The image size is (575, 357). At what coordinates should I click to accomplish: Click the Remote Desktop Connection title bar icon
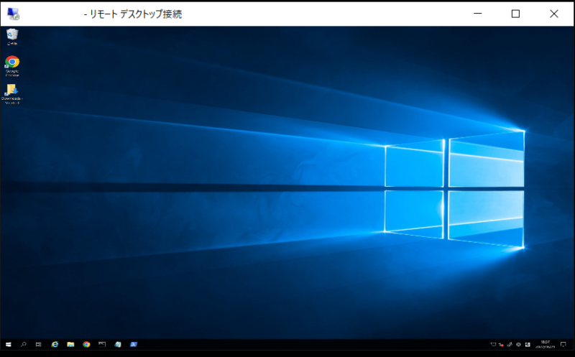point(13,14)
